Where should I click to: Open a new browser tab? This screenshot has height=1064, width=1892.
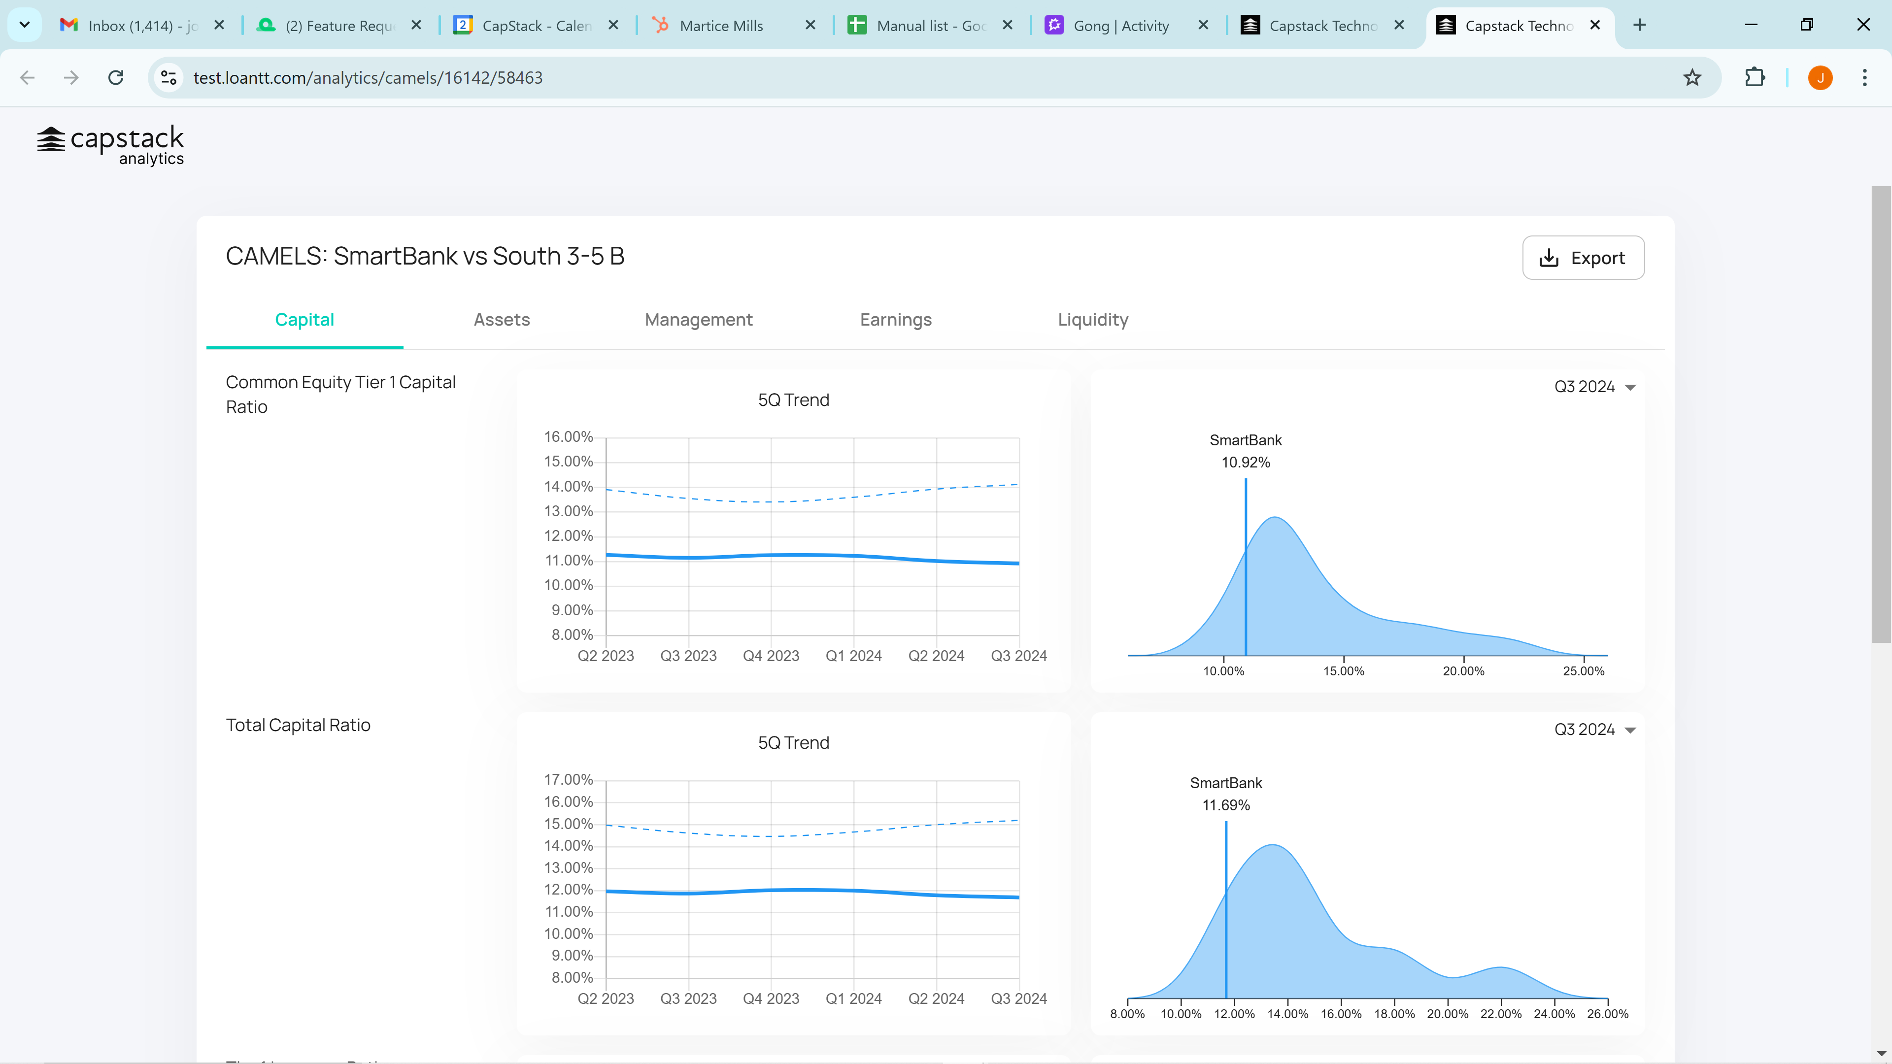[x=1639, y=25]
